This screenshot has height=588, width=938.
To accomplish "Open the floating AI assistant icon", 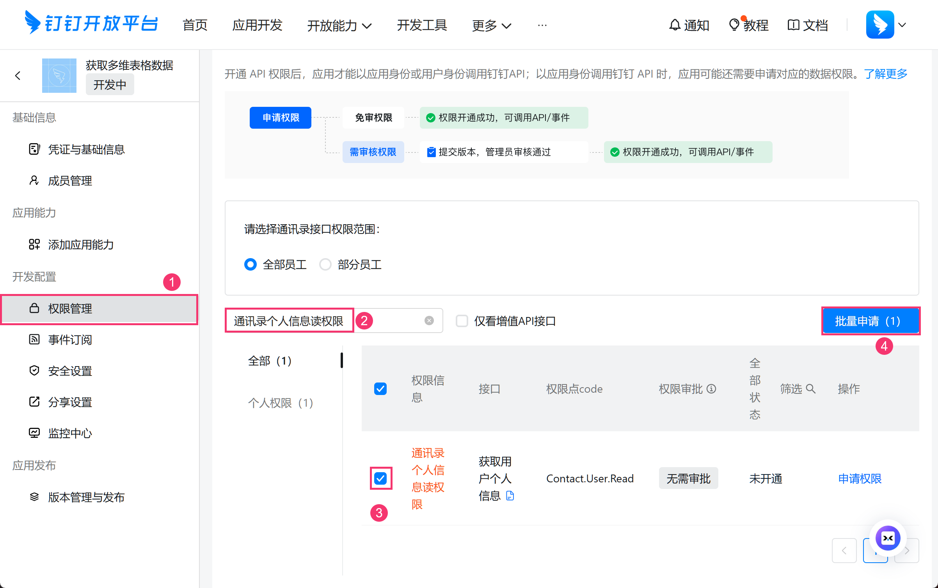I will click(x=888, y=538).
